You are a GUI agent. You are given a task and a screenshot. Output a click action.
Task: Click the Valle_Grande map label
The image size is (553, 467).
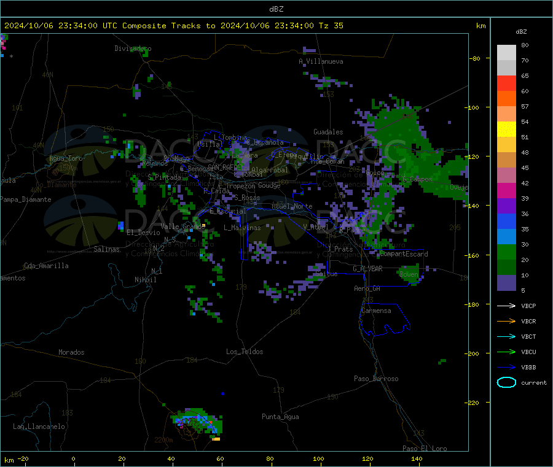click(182, 226)
